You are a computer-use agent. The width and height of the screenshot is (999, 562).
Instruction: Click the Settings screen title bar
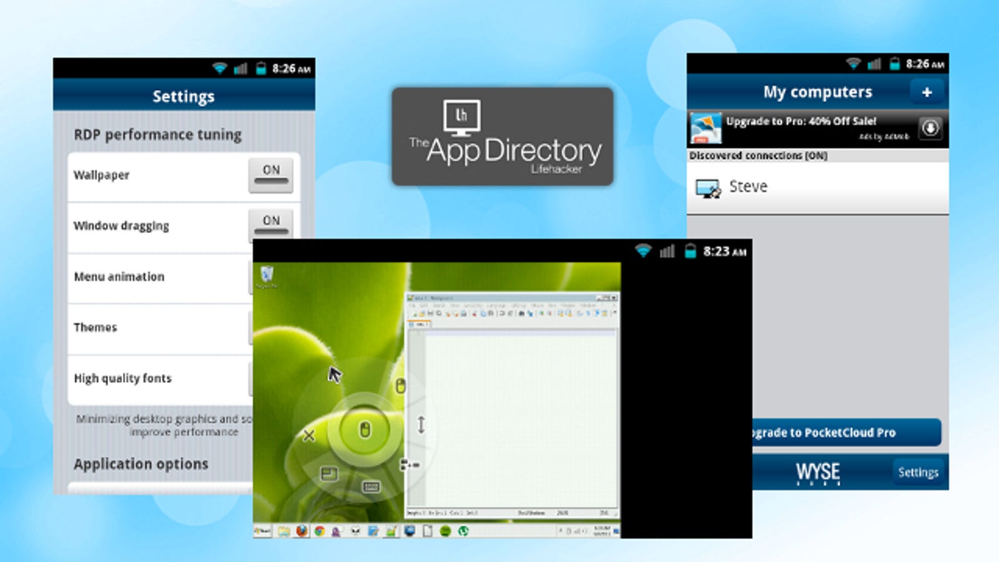click(184, 96)
